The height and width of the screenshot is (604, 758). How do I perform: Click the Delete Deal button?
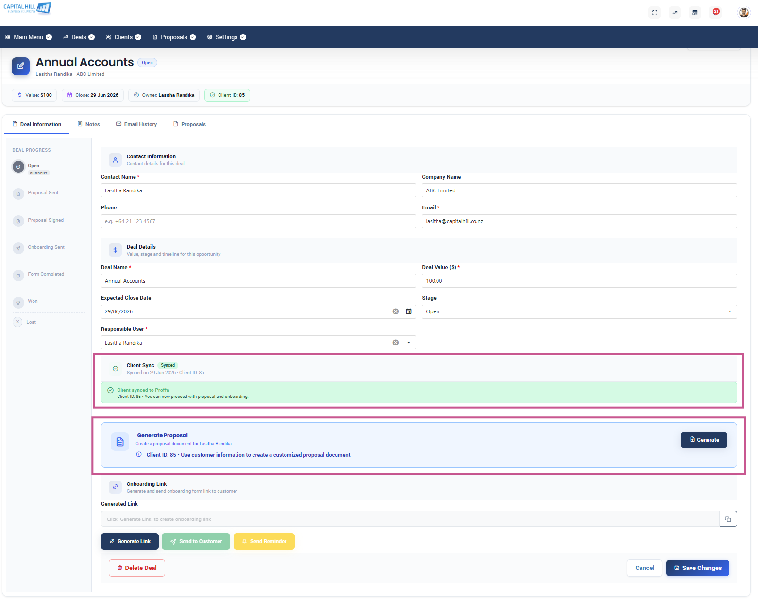click(137, 568)
